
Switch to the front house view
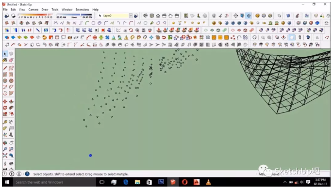(x=158, y=16)
